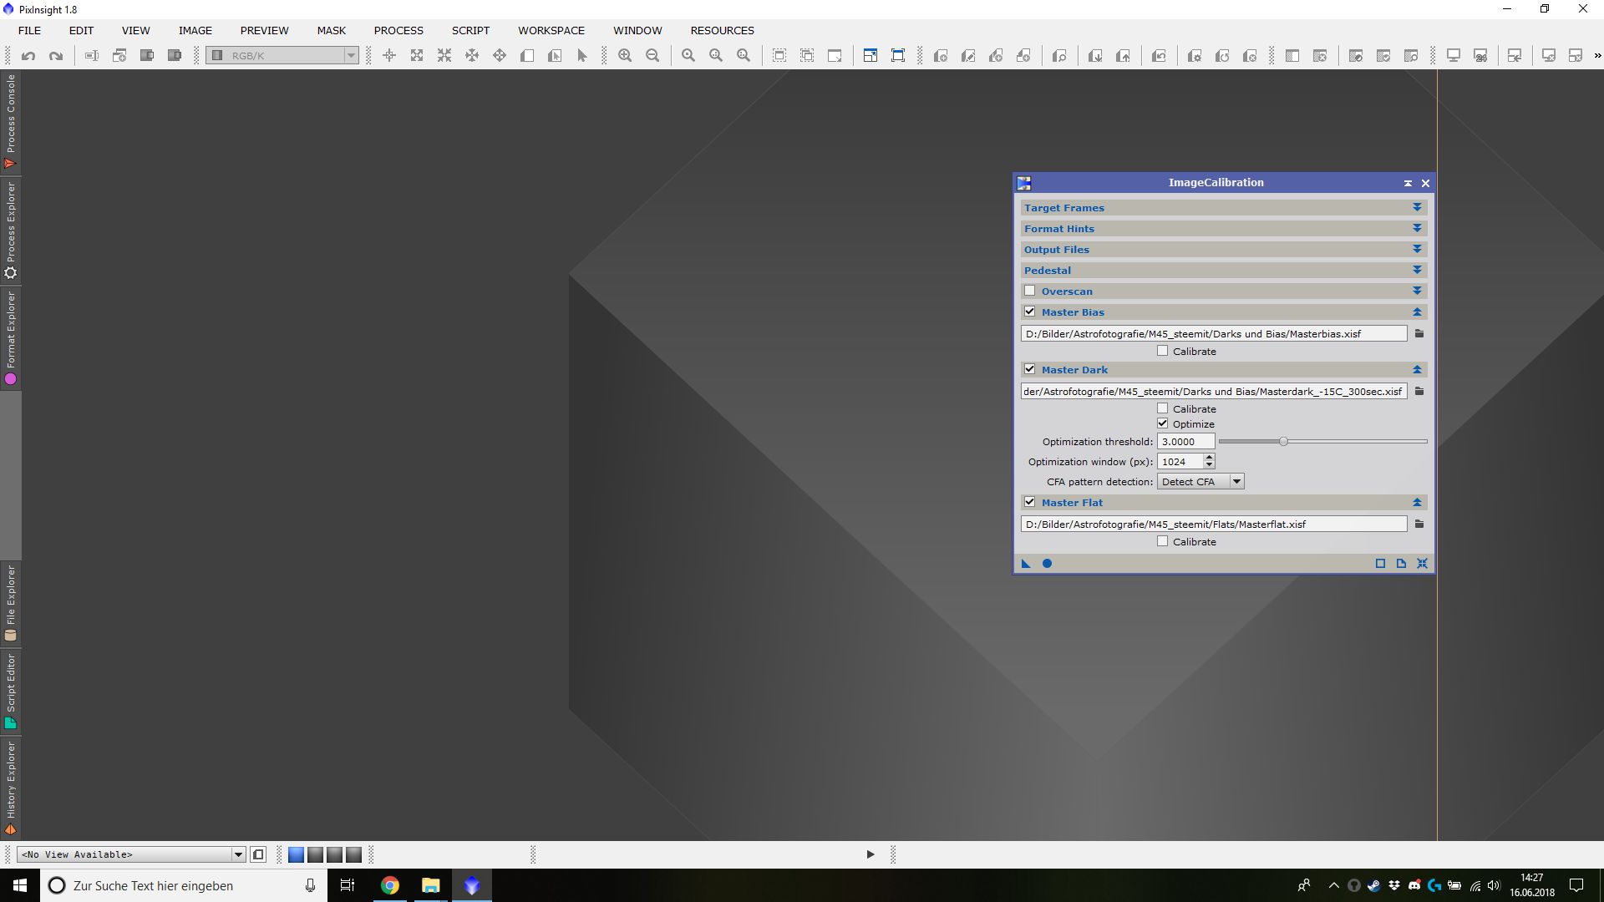Open the Script Editor side panel
This screenshot has height=902, width=1604.
(x=10, y=692)
